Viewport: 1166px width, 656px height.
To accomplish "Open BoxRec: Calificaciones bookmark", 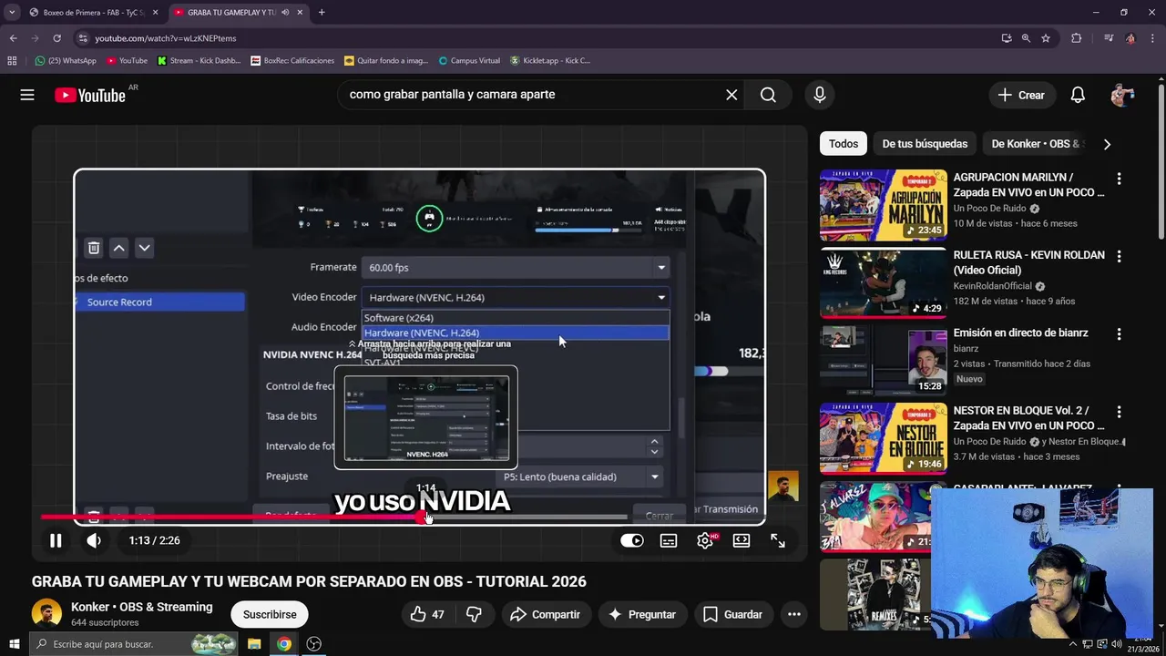I will coord(292,61).
